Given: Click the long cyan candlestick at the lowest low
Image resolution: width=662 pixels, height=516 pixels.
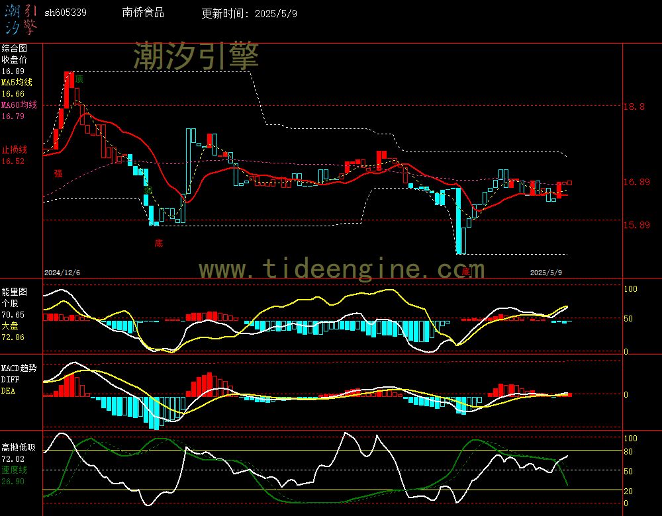Looking at the screenshot, I should click(459, 221).
